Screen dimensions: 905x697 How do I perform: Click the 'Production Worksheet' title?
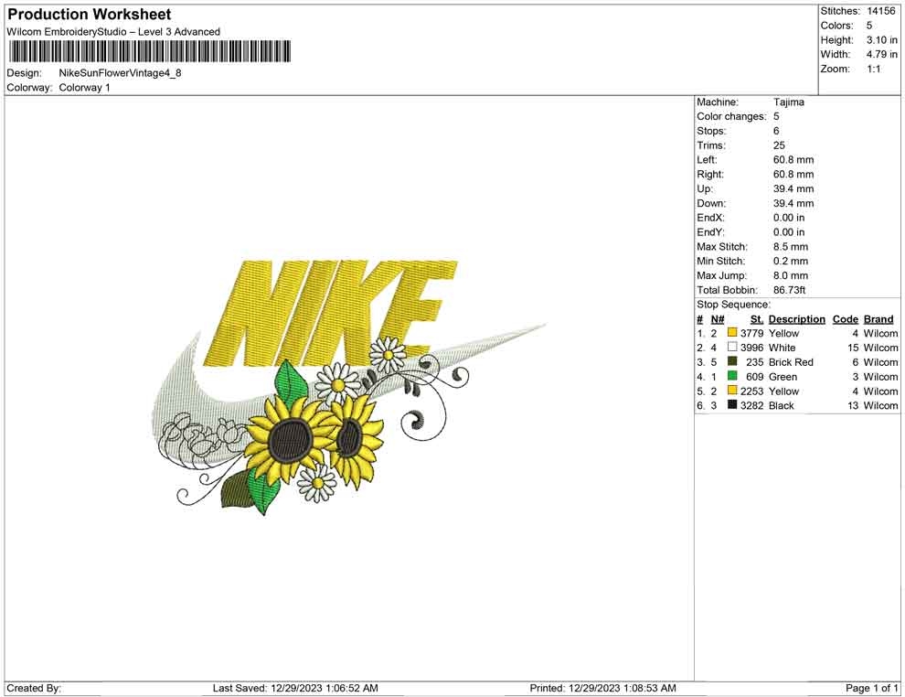click(x=90, y=14)
